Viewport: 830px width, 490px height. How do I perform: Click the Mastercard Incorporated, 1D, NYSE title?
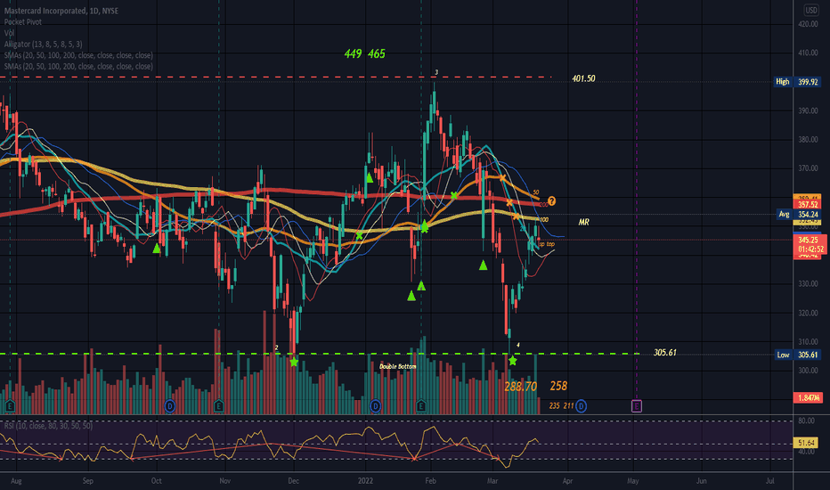(61, 11)
